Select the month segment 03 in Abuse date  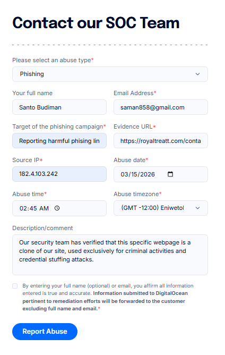point(124,174)
